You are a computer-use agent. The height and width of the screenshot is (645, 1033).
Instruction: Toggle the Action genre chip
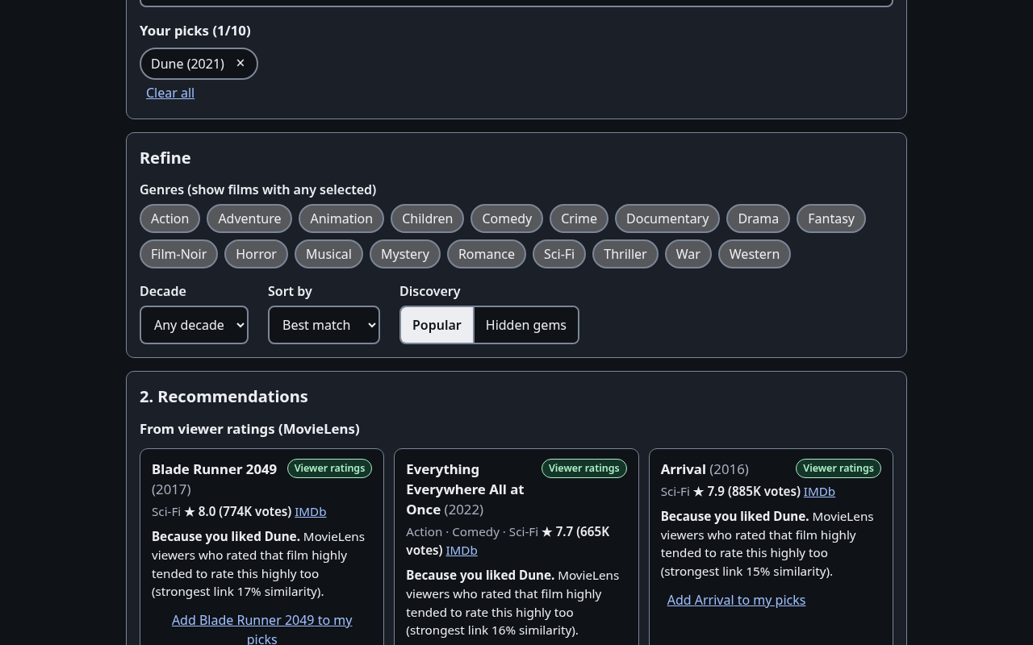click(169, 218)
